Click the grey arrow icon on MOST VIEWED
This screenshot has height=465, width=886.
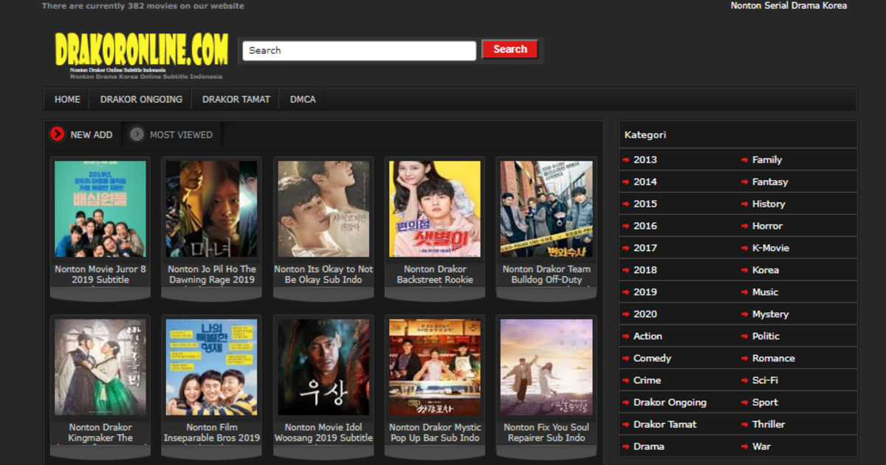pyautogui.click(x=137, y=134)
